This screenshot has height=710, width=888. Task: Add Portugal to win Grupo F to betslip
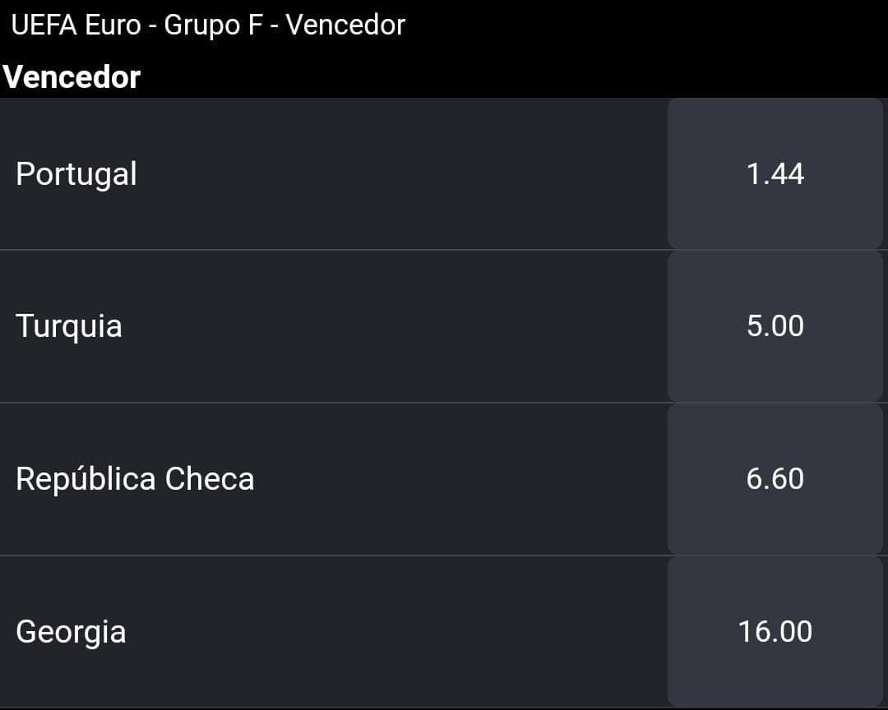775,173
